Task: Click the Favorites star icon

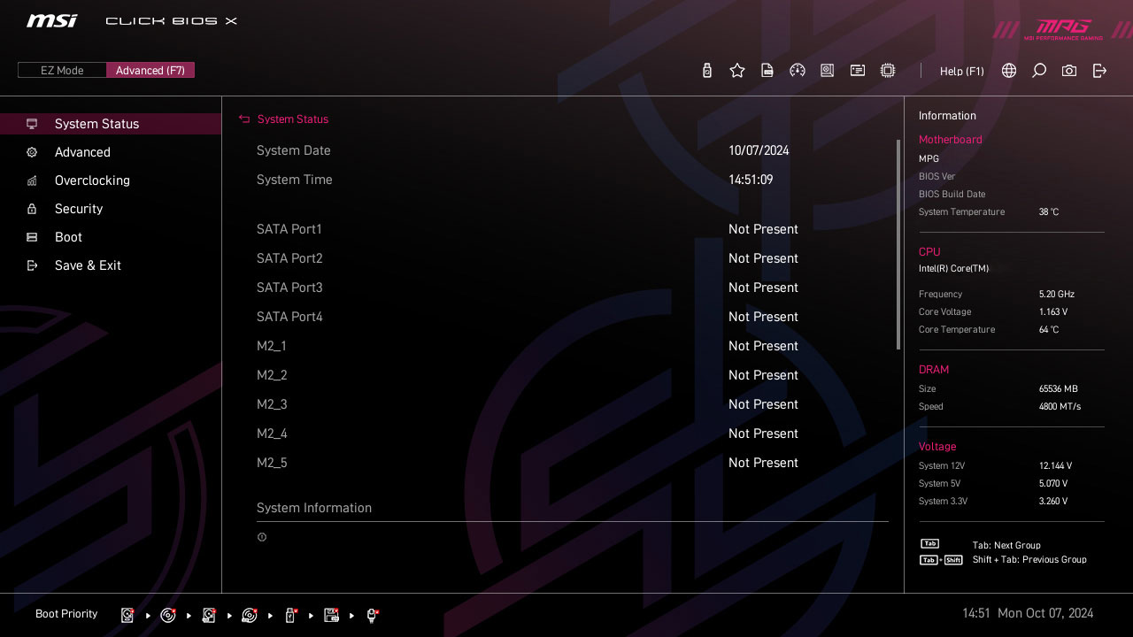Action: tap(737, 71)
